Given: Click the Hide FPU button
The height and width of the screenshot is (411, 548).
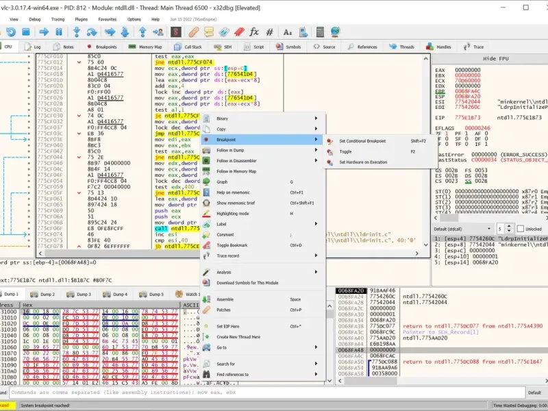Looking at the screenshot, I should pos(495,59).
